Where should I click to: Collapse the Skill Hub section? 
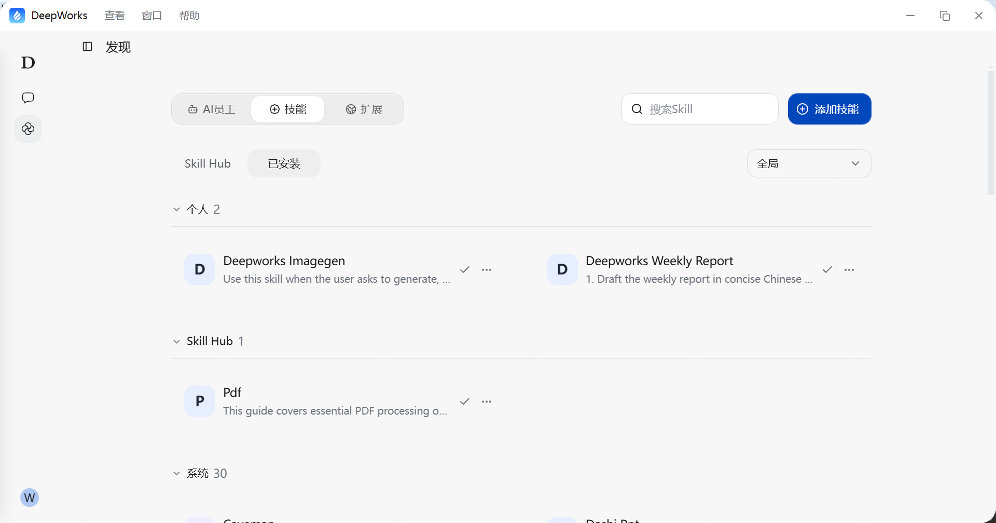tap(177, 341)
